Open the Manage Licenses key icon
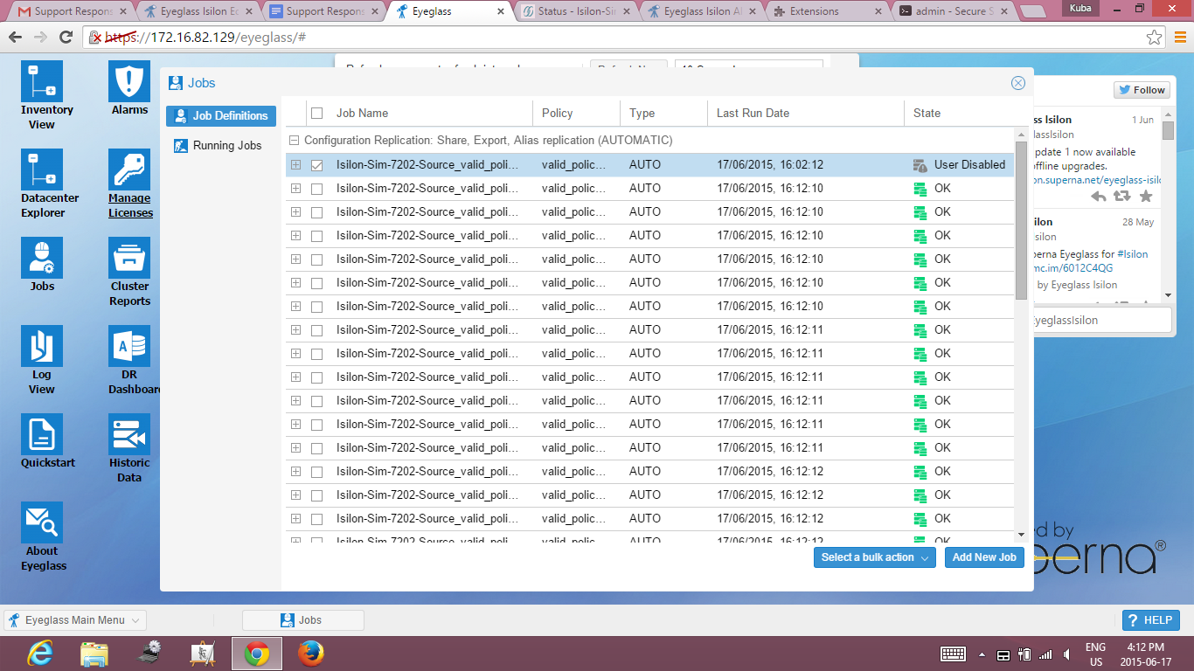Screen dimensions: 1194x671 coord(129,169)
